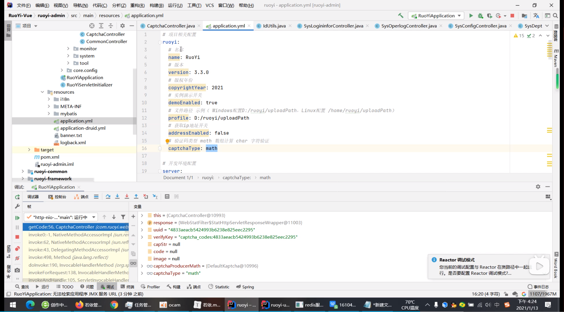
Task: Run RuoYiApplication with the green play icon
Action: pos(471,16)
